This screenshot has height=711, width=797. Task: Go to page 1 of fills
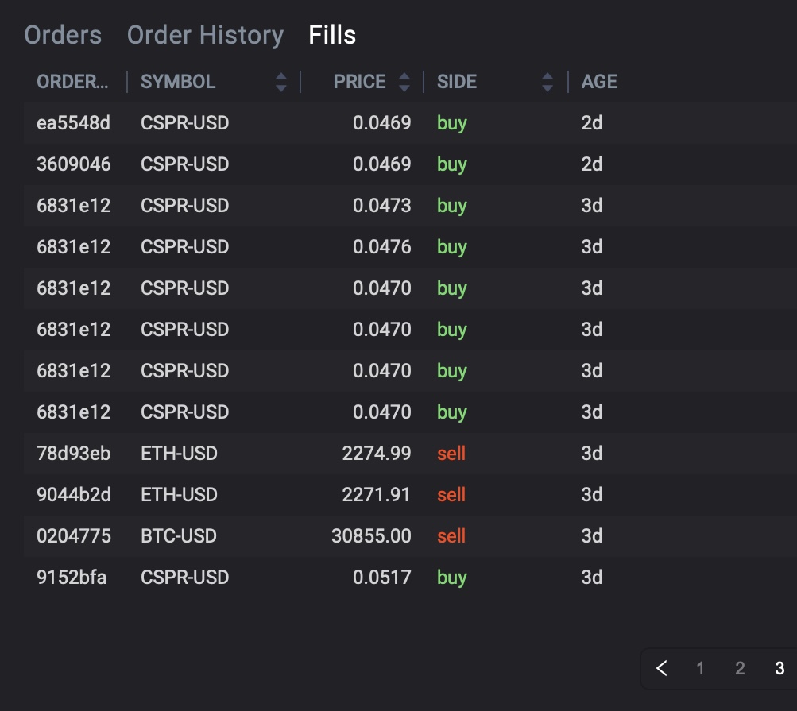click(700, 668)
